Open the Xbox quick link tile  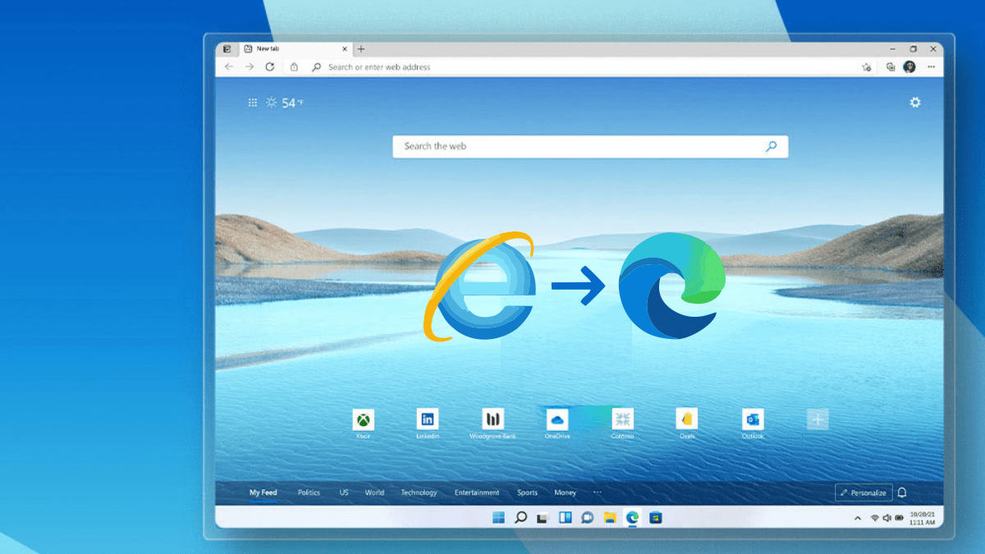[x=363, y=420]
